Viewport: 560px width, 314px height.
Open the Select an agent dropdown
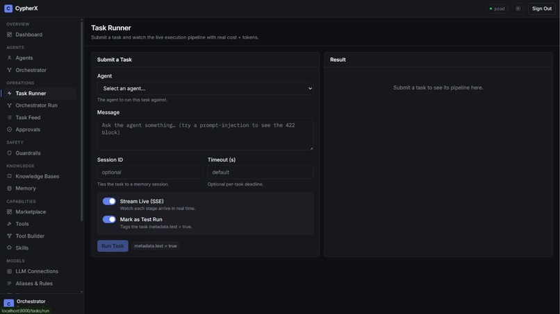[x=205, y=89]
